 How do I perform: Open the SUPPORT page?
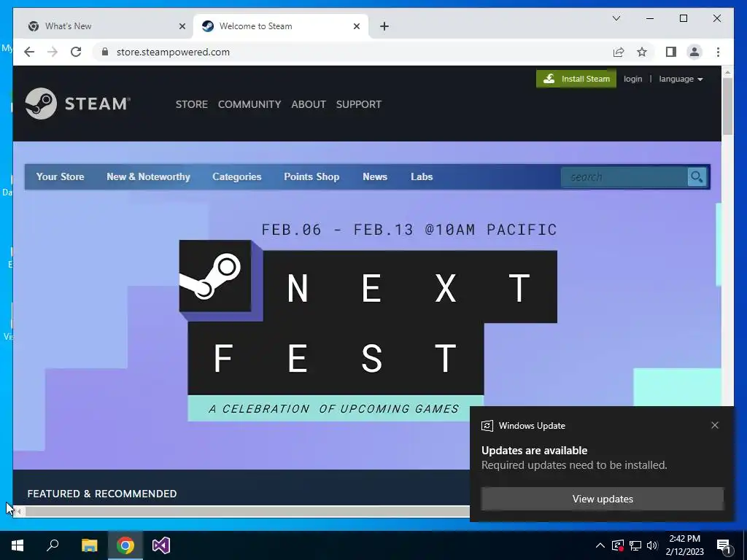(359, 104)
